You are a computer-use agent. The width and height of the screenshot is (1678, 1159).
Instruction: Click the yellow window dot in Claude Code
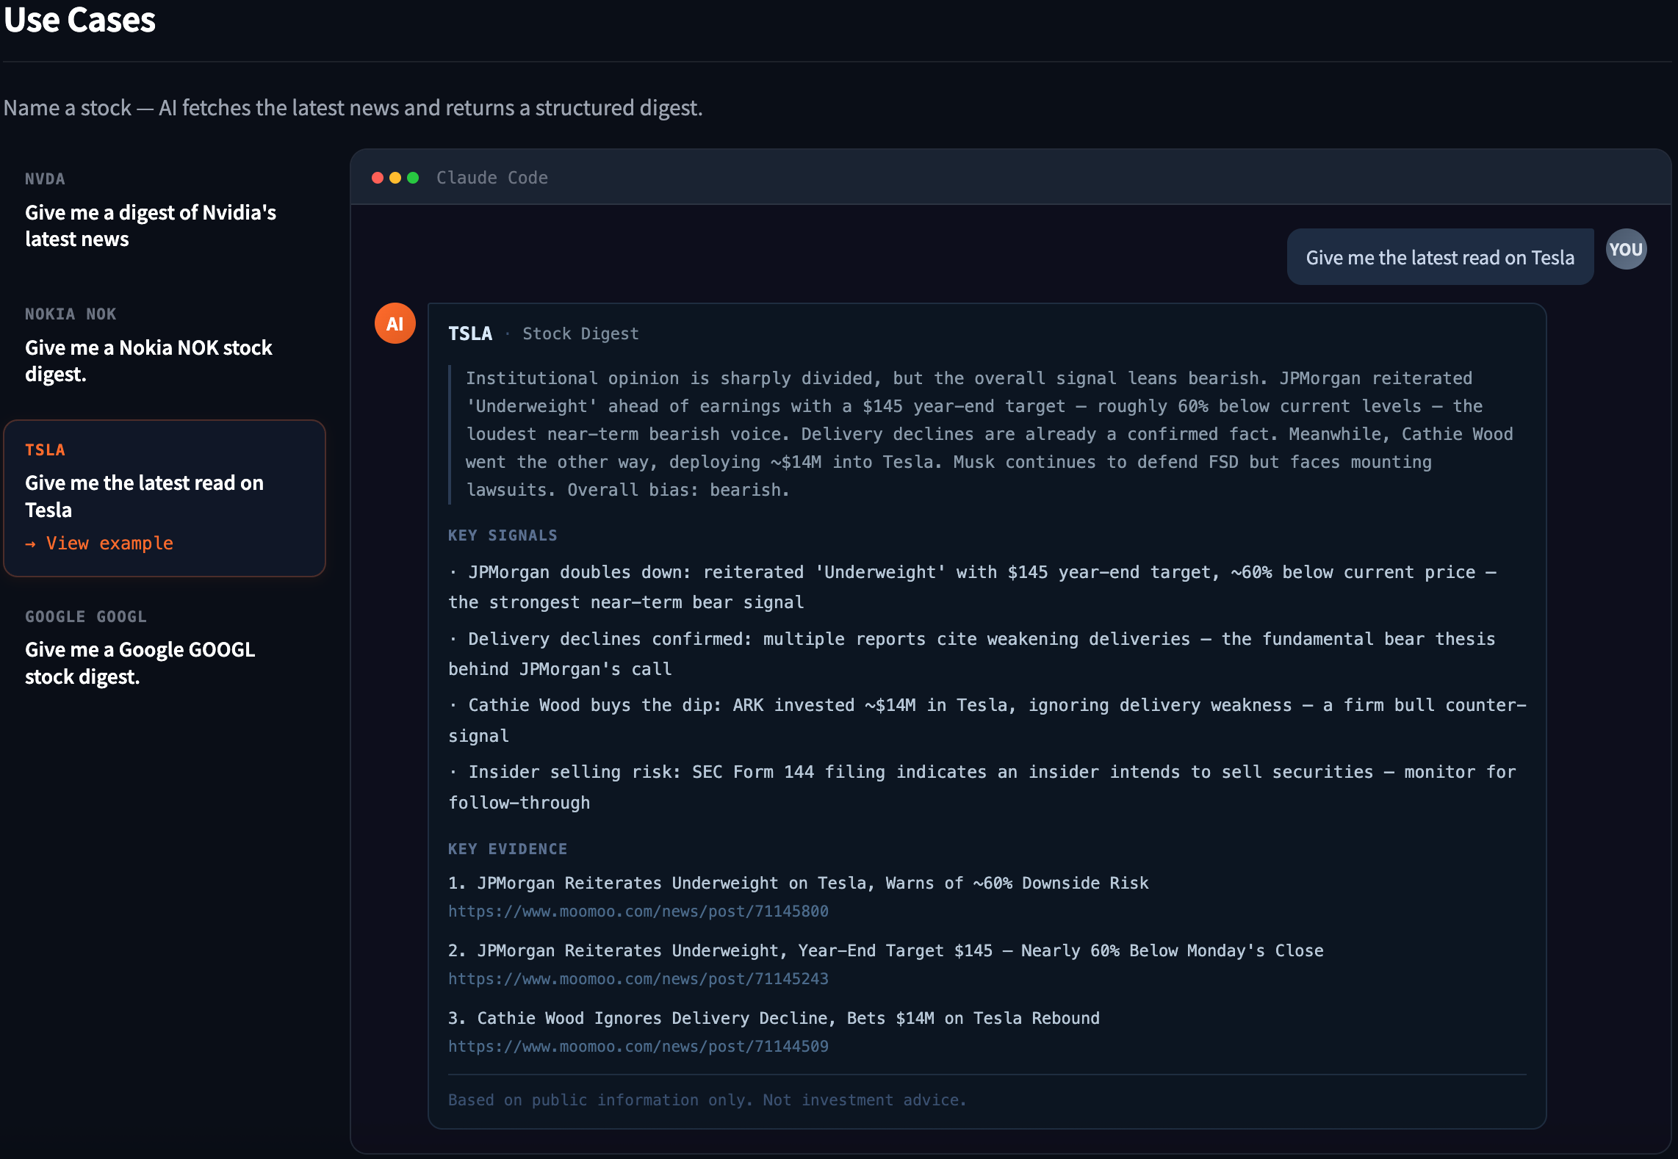(395, 178)
